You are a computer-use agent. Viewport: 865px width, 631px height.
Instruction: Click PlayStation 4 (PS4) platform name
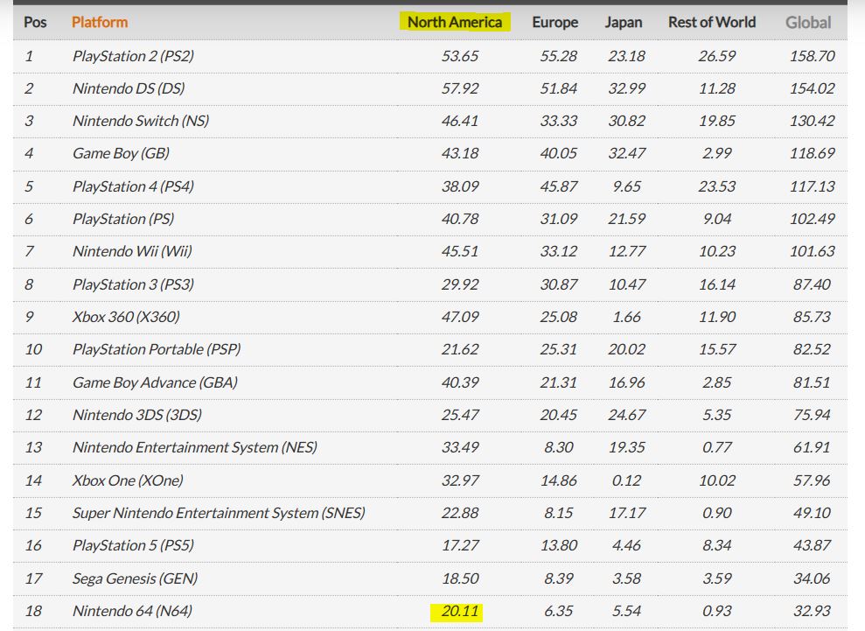click(133, 186)
